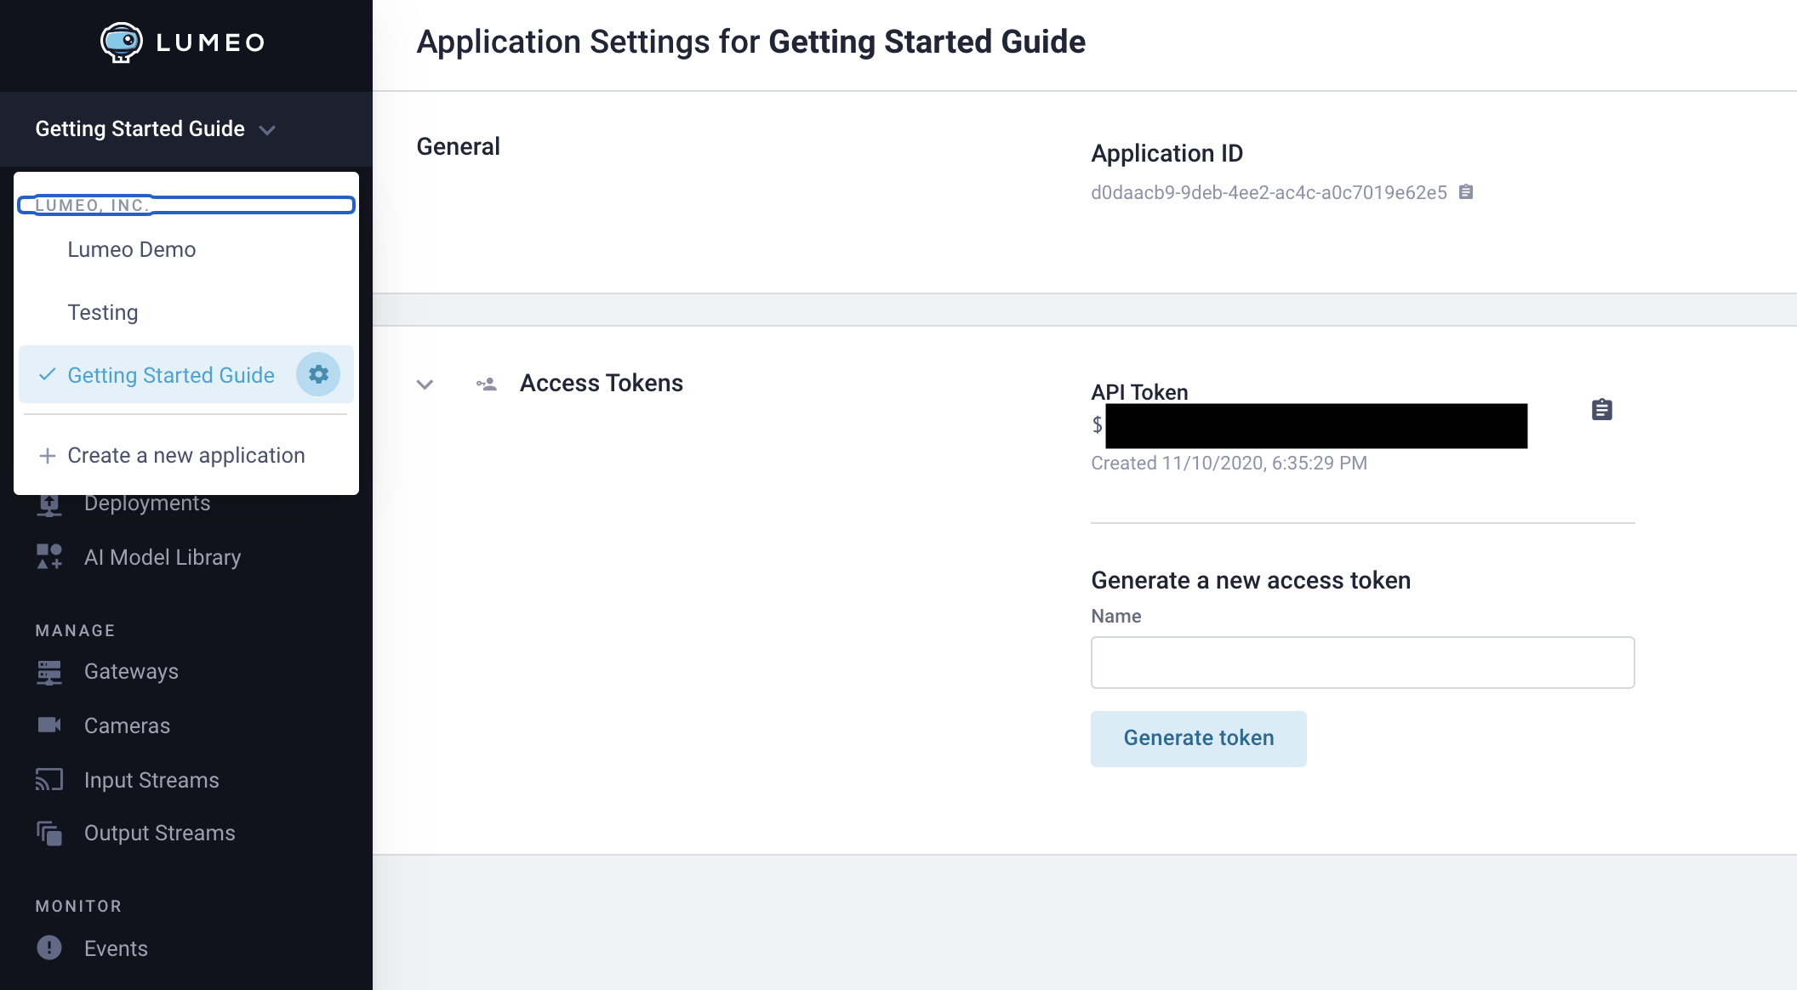Open AI Model Library page
This screenshot has width=1797, height=990.
(163, 558)
